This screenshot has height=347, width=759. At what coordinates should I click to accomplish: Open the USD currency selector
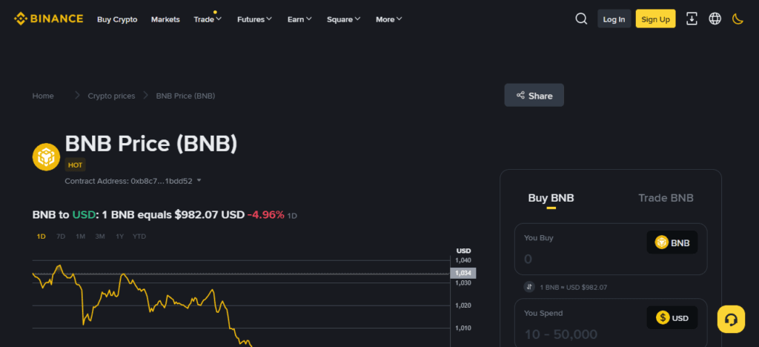[x=672, y=318]
